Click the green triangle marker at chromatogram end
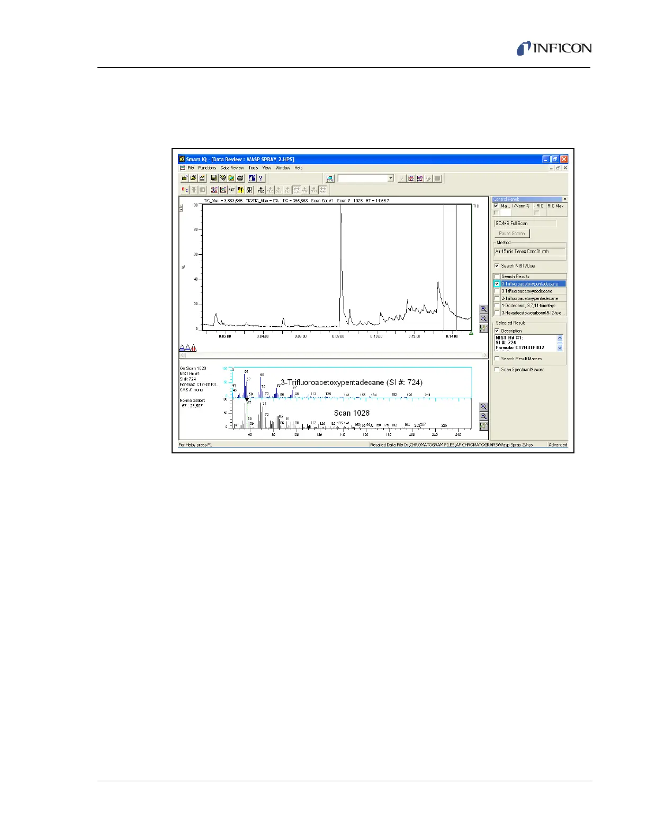Viewport: 647px width, 839px height. tap(471, 333)
